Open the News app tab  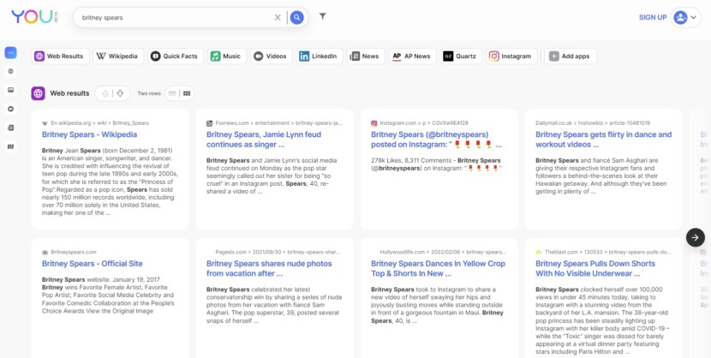(366, 57)
